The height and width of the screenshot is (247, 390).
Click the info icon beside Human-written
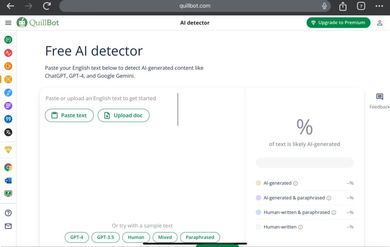click(x=300, y=227)
